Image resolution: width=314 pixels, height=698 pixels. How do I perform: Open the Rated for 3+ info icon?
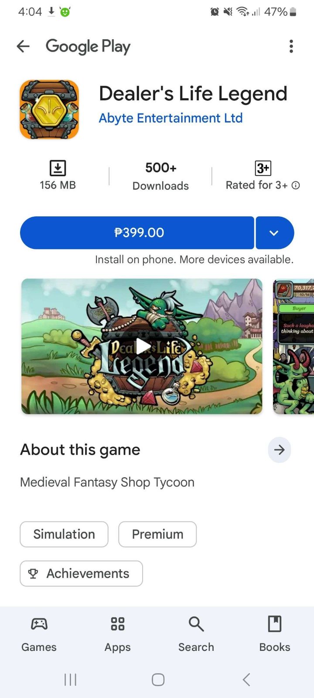coord(296,185)
